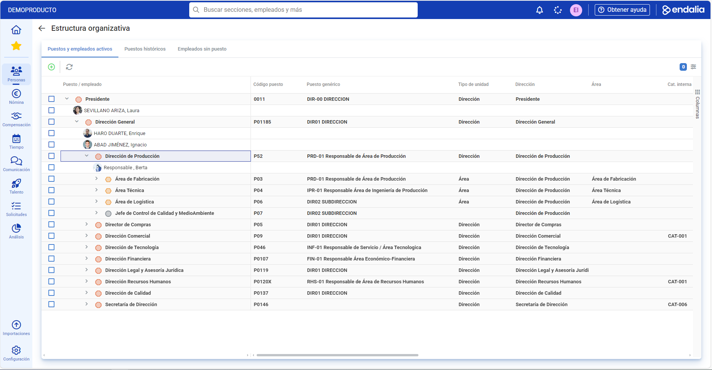The width and height of the screenshot is (712, 370).
Task: Check the Dirección de Producción checkbox
Action: (x=51, y=156)
